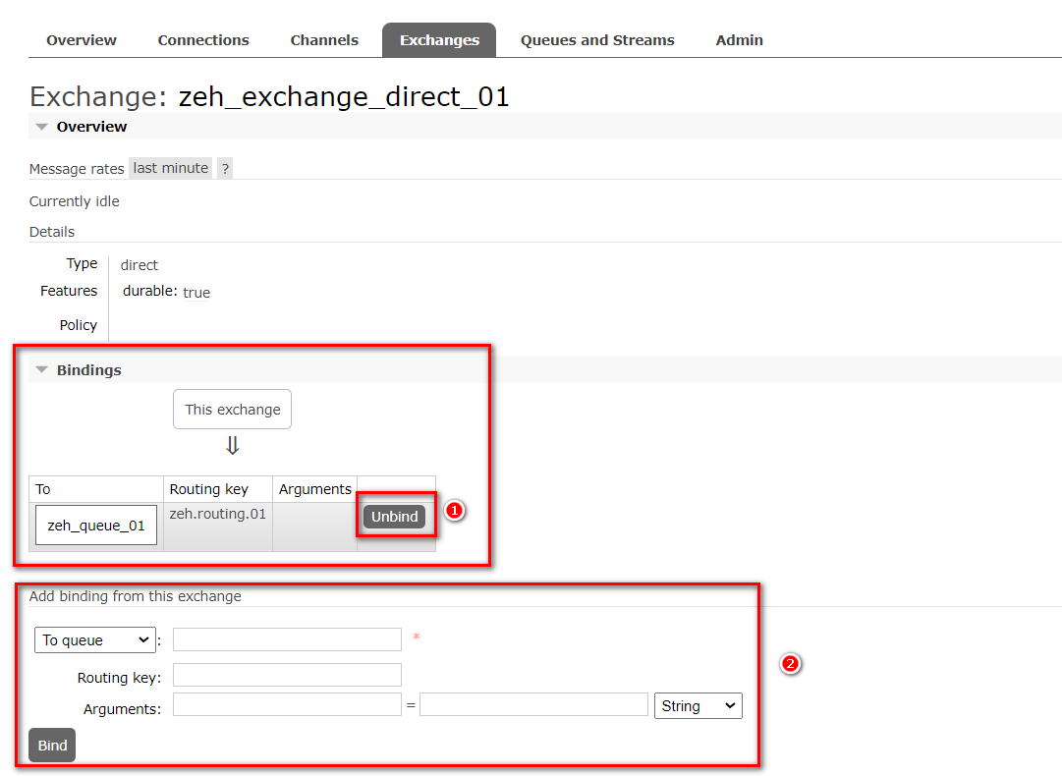Open the To queue destination dropdown
Screen dimensions: 1062x776
[95, 640]
